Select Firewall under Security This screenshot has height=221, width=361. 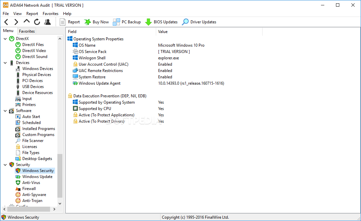coord(26,189)
